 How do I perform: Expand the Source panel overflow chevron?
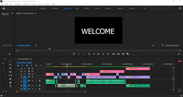12,13
